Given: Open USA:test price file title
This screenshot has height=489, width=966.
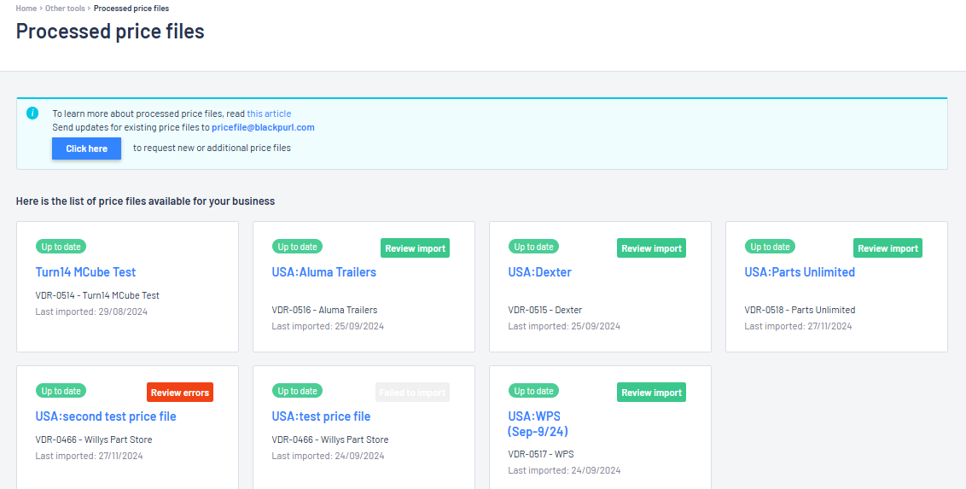Looking at the screenshot, I should (321, 416).
